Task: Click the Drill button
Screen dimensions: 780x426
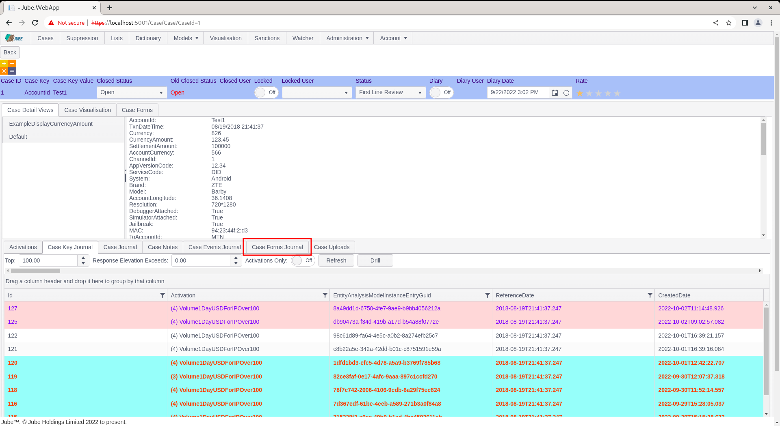Action: point(375,260)
